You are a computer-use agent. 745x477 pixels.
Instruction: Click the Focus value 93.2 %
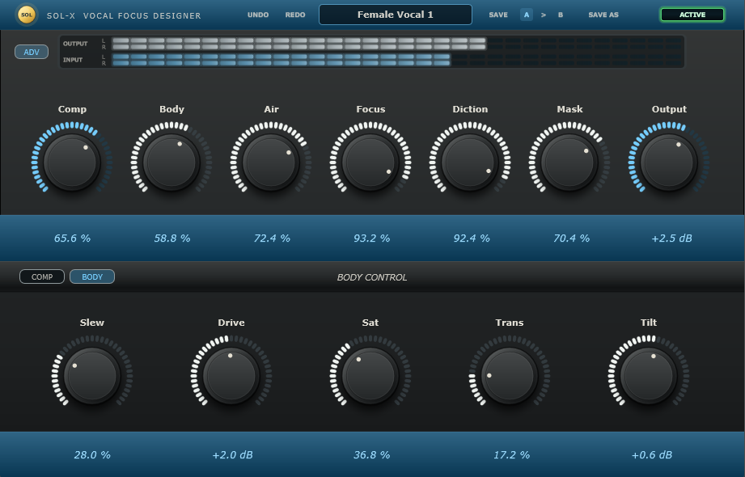[x=371, y=238]
